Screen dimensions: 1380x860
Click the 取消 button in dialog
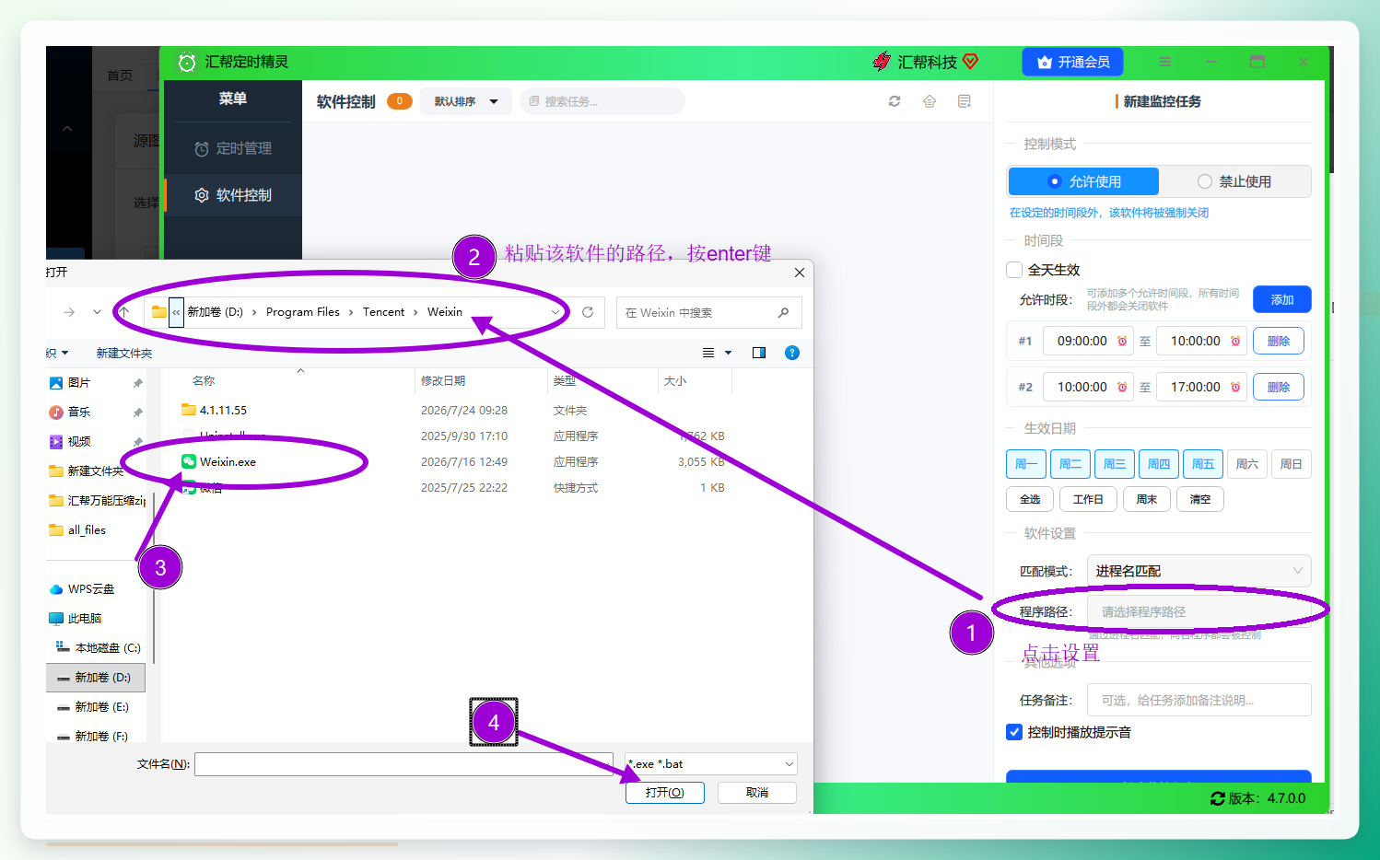756,793
